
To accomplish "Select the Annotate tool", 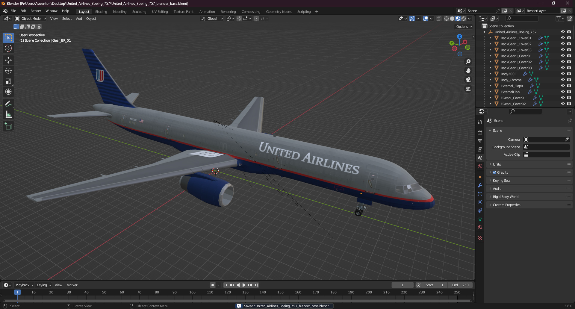I will point(8,104).
